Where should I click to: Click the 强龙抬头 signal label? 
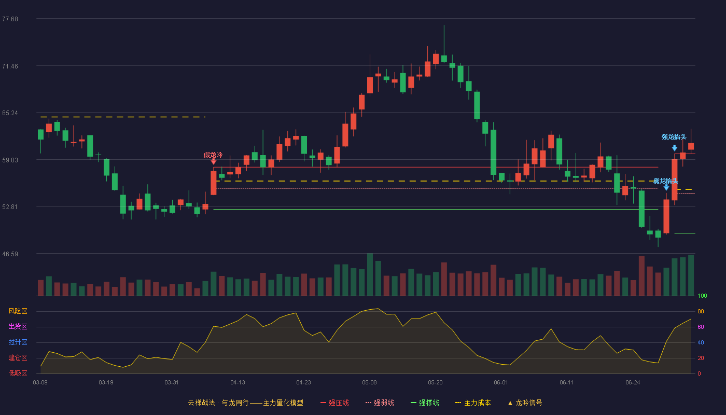pos(674,137)
